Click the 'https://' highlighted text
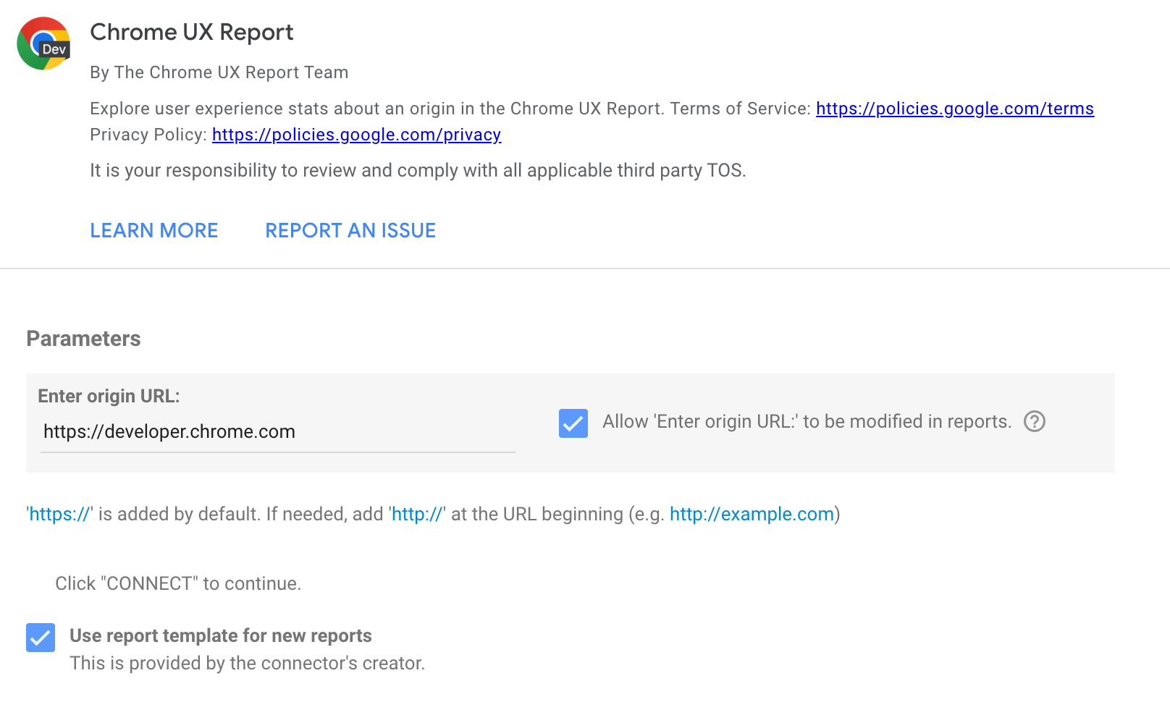Image resolution: width=1170 pixels, height=702 pixels. (59, 514)
